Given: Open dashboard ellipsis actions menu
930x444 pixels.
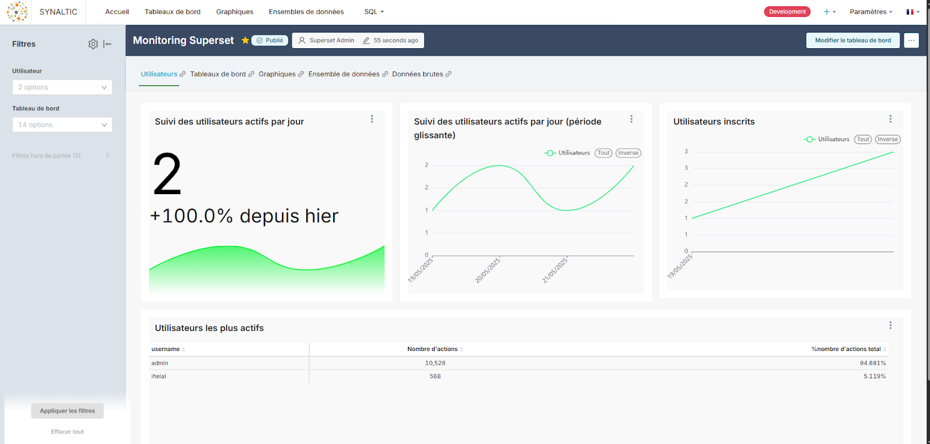Looking at the screenshot, I should point(911,40).
